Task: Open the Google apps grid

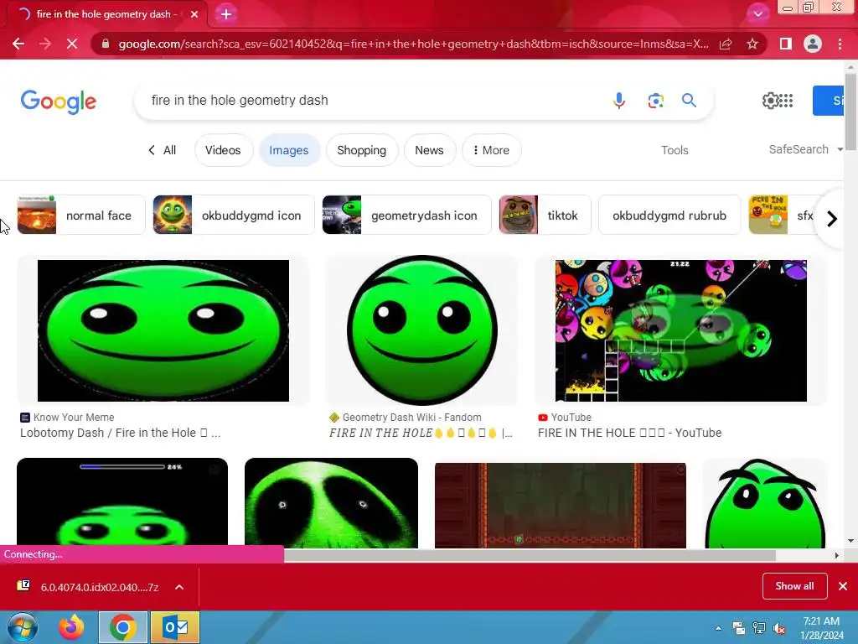Action: (x=786, y=101)
